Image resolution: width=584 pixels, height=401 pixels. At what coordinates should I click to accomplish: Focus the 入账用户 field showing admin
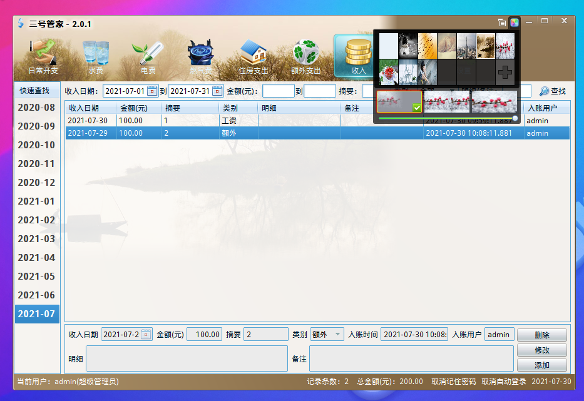[499, 334]
